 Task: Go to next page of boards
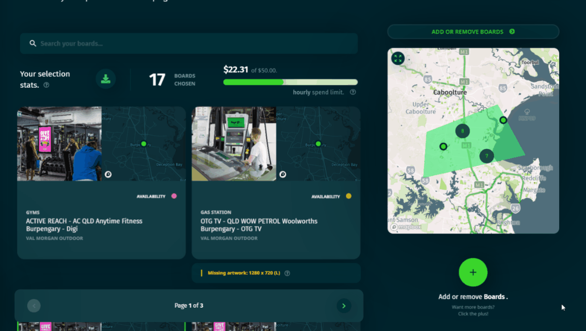click(344, 306)
